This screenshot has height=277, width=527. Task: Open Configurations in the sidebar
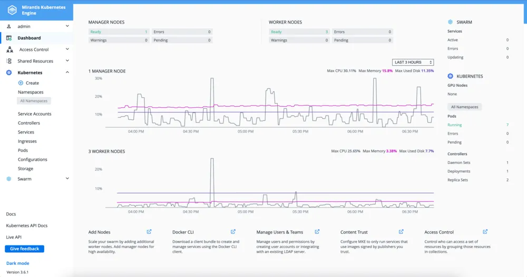pyautogui.click(x=33, y=160)
